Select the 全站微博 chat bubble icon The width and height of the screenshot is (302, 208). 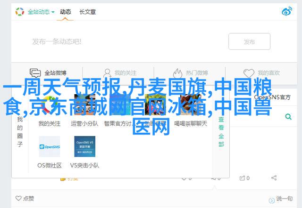[35, 73]
